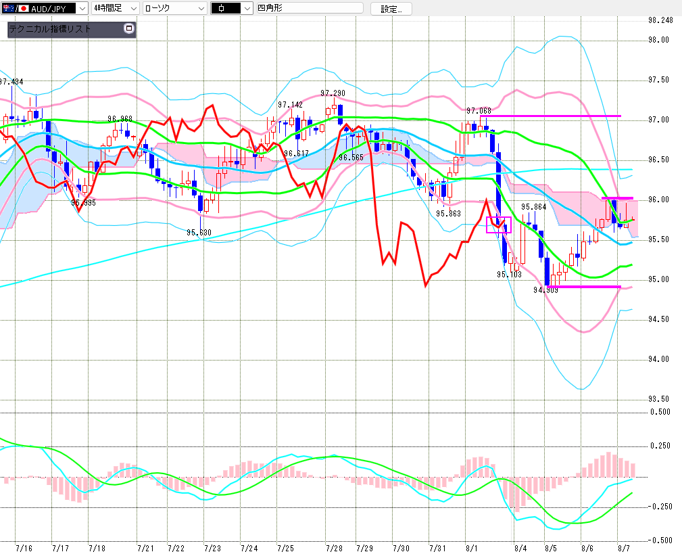Expand the テクニカル指標リスト panel using its square icon
This screenshot has width=682, height=554.
128,28
